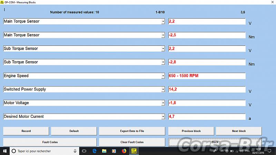The width and height of the screenshot is (276, 155).
Task: Open the volume control in tray
Action: [x=241, y=151]
